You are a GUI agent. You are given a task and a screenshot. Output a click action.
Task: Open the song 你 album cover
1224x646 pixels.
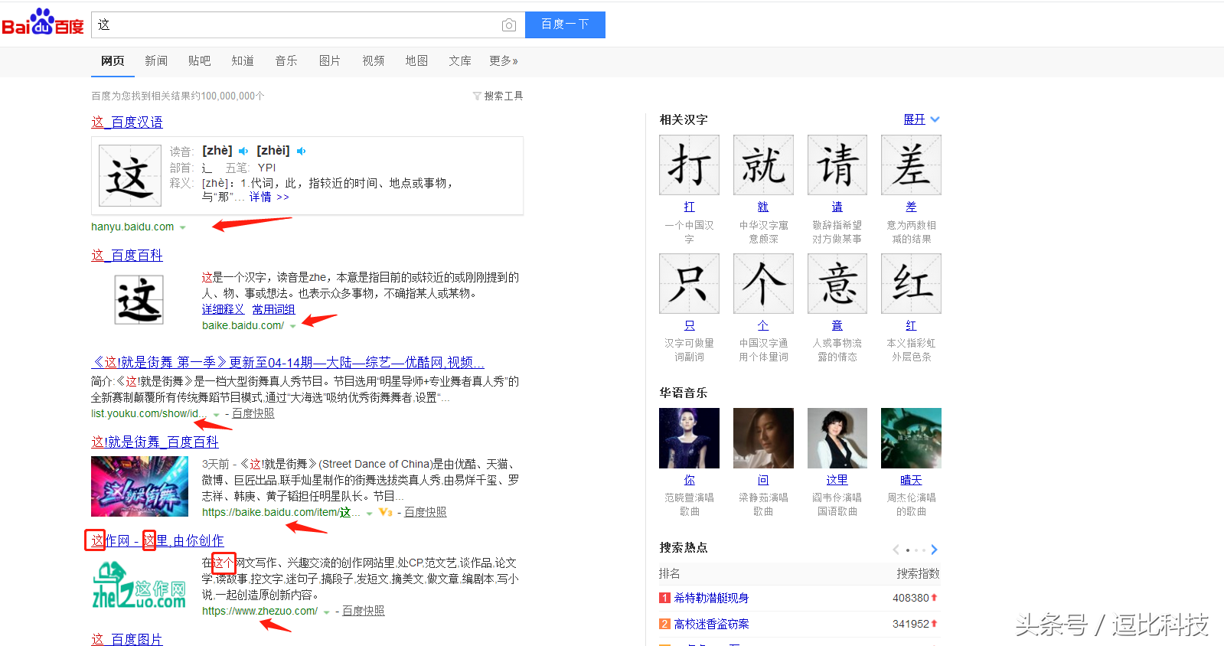(x=689, y=438)
